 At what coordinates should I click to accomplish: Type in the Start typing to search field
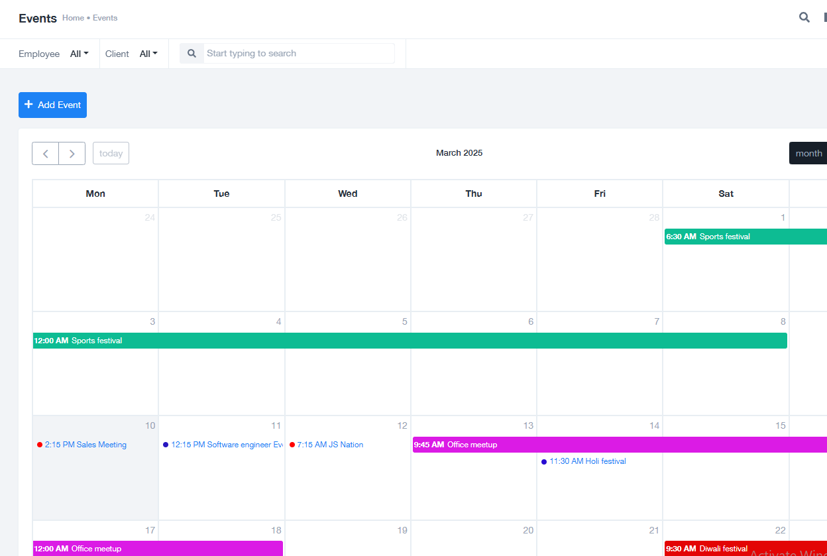point(298,54)
